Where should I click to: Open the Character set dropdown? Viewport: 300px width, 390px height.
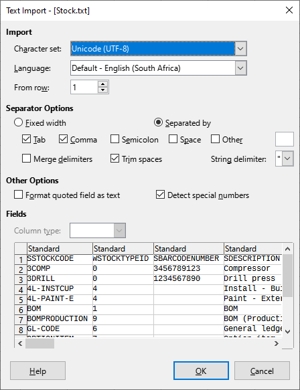[x=240, y=49]
